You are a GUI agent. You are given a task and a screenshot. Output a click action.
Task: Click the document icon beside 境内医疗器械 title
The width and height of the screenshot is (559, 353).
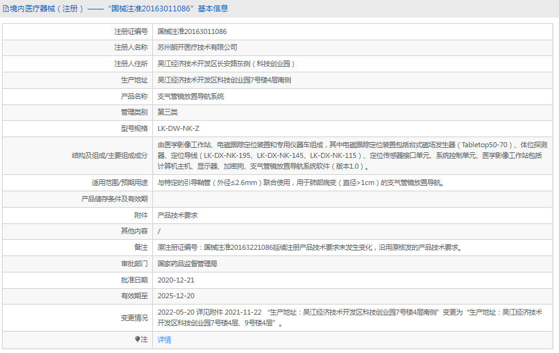(x=6, y=9)
